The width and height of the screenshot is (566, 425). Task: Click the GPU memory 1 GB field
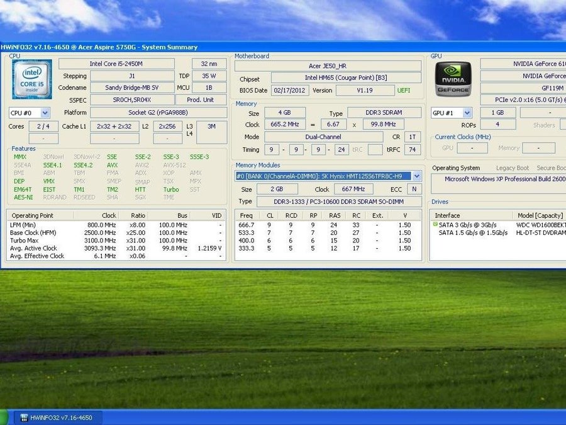click(x=498, y=113)
